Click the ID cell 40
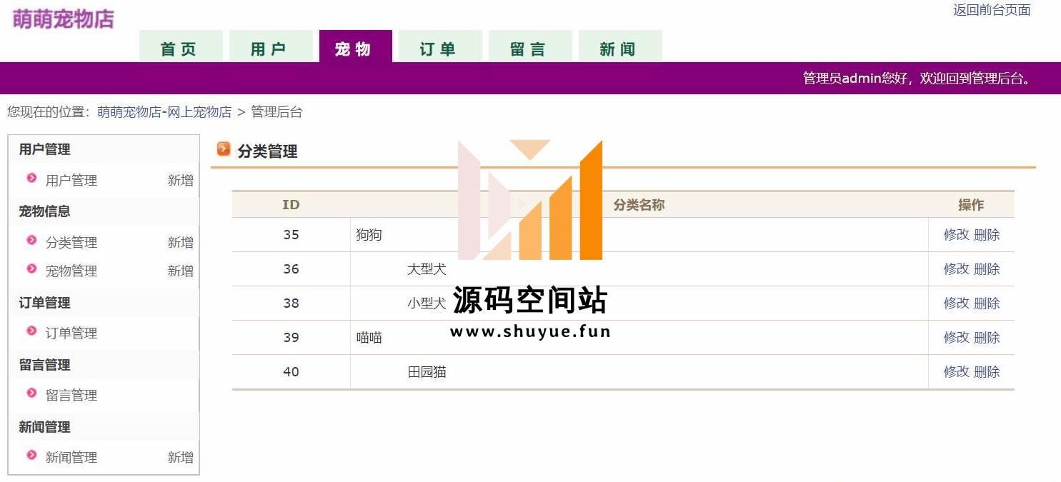 (x=291, y=372)
